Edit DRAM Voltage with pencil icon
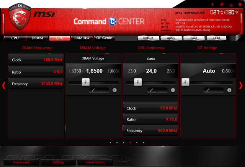245x167 pixels. click(x=99, y=90)
